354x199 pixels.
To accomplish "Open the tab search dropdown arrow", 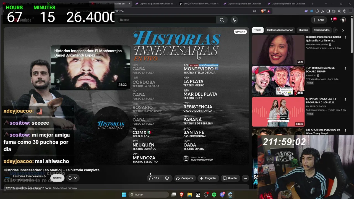I will point(326,4).
